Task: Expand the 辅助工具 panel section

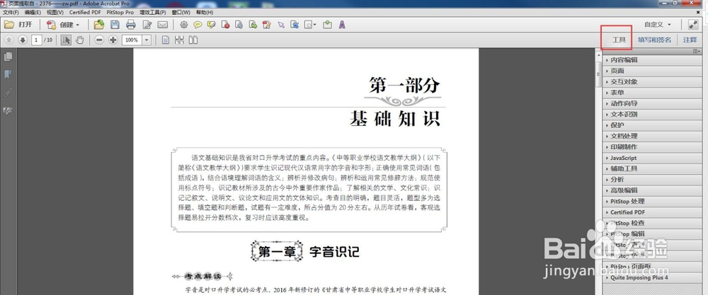Action: (653, 168)
